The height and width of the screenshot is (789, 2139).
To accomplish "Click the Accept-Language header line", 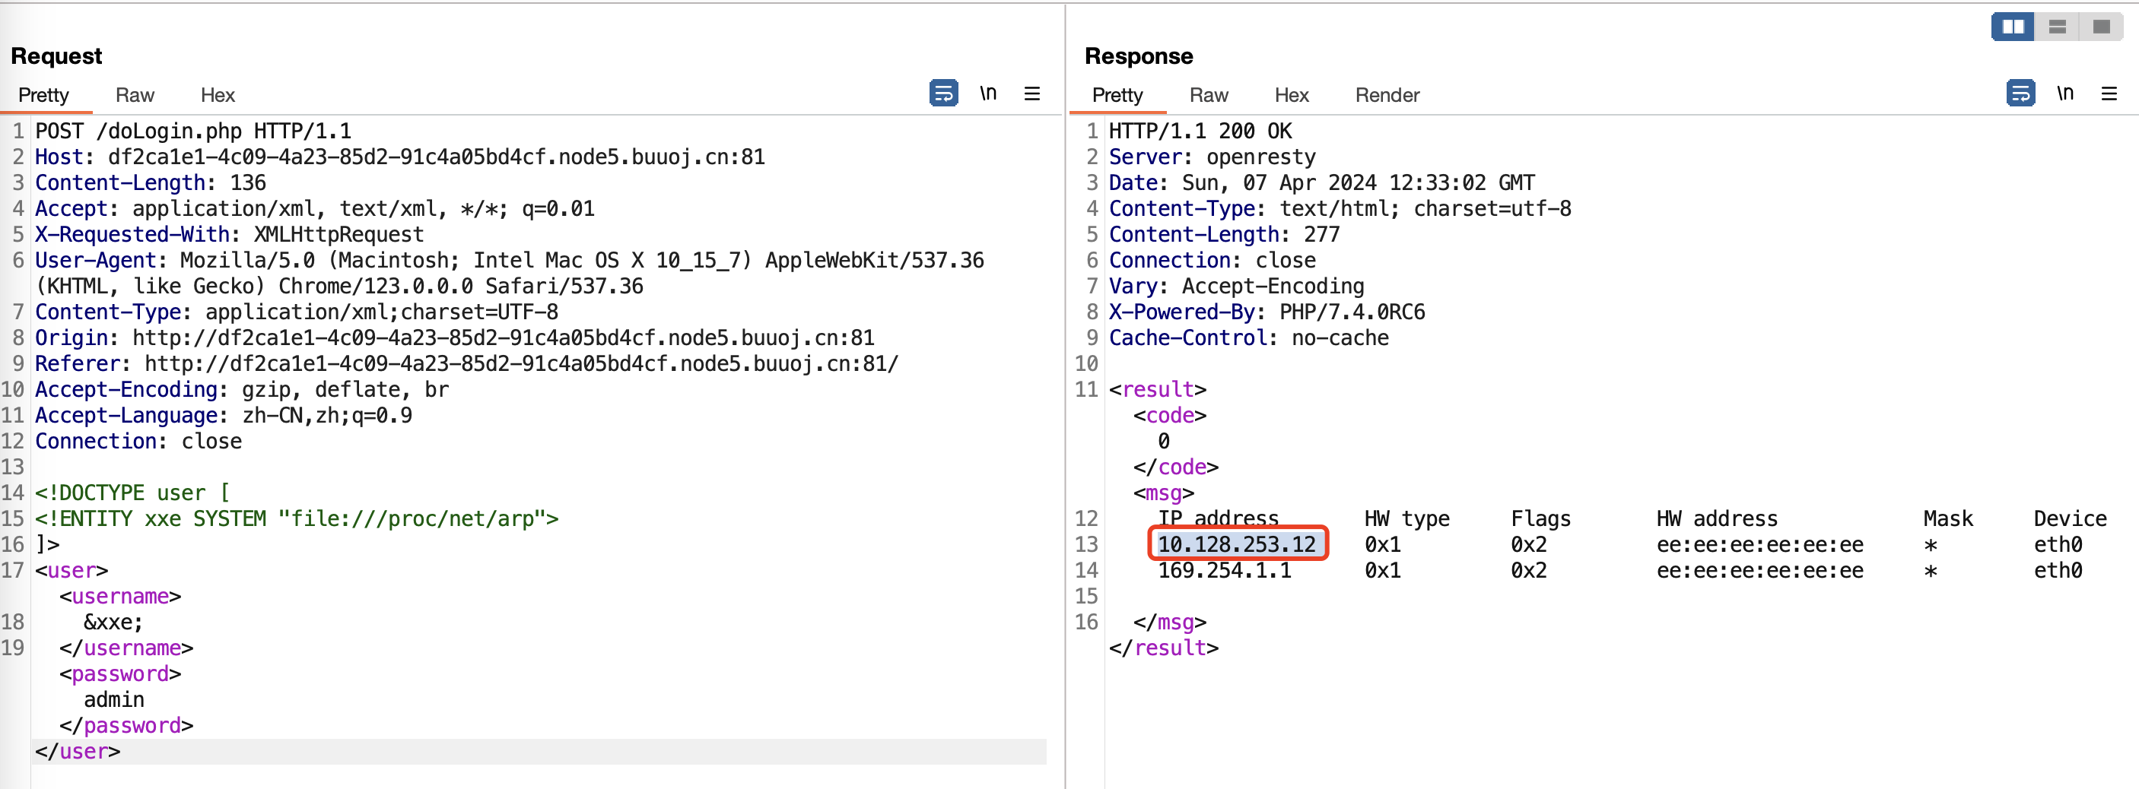I will [x=224, y=415].
